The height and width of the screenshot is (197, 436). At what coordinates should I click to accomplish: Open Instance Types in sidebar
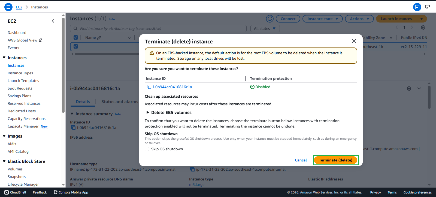pos(20,73)
